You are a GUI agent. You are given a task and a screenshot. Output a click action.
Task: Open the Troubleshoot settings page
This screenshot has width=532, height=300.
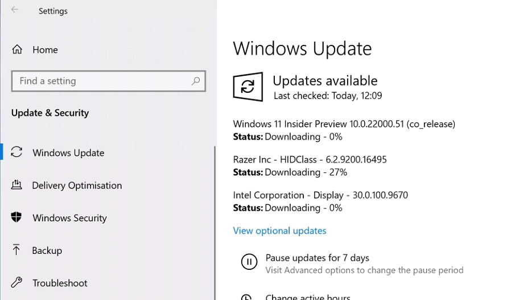click(x=60, y=283)
